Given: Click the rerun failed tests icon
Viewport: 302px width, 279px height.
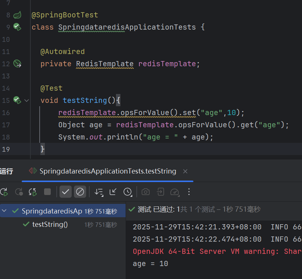Looking at the screenshot, I should tap(19, 192).
